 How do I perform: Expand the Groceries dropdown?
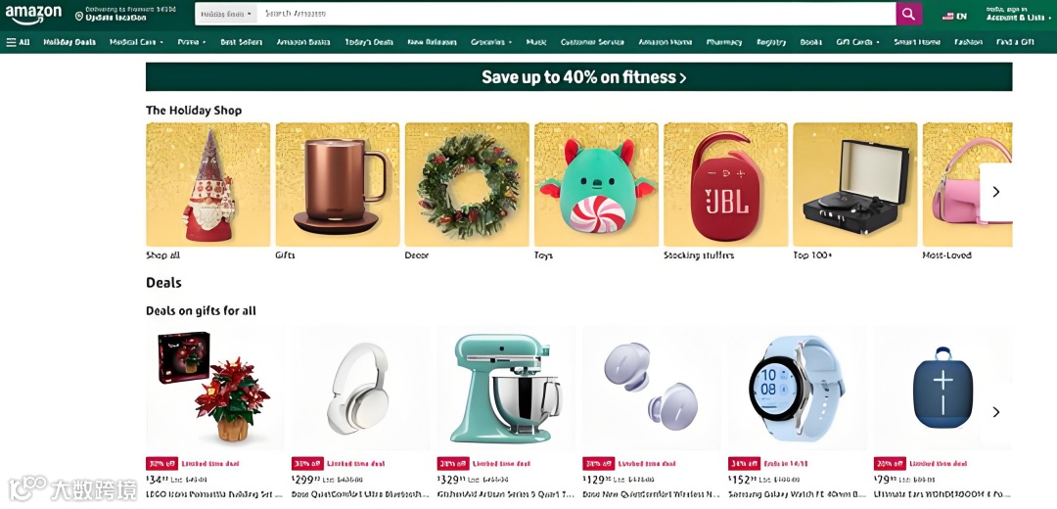(490, 42)
